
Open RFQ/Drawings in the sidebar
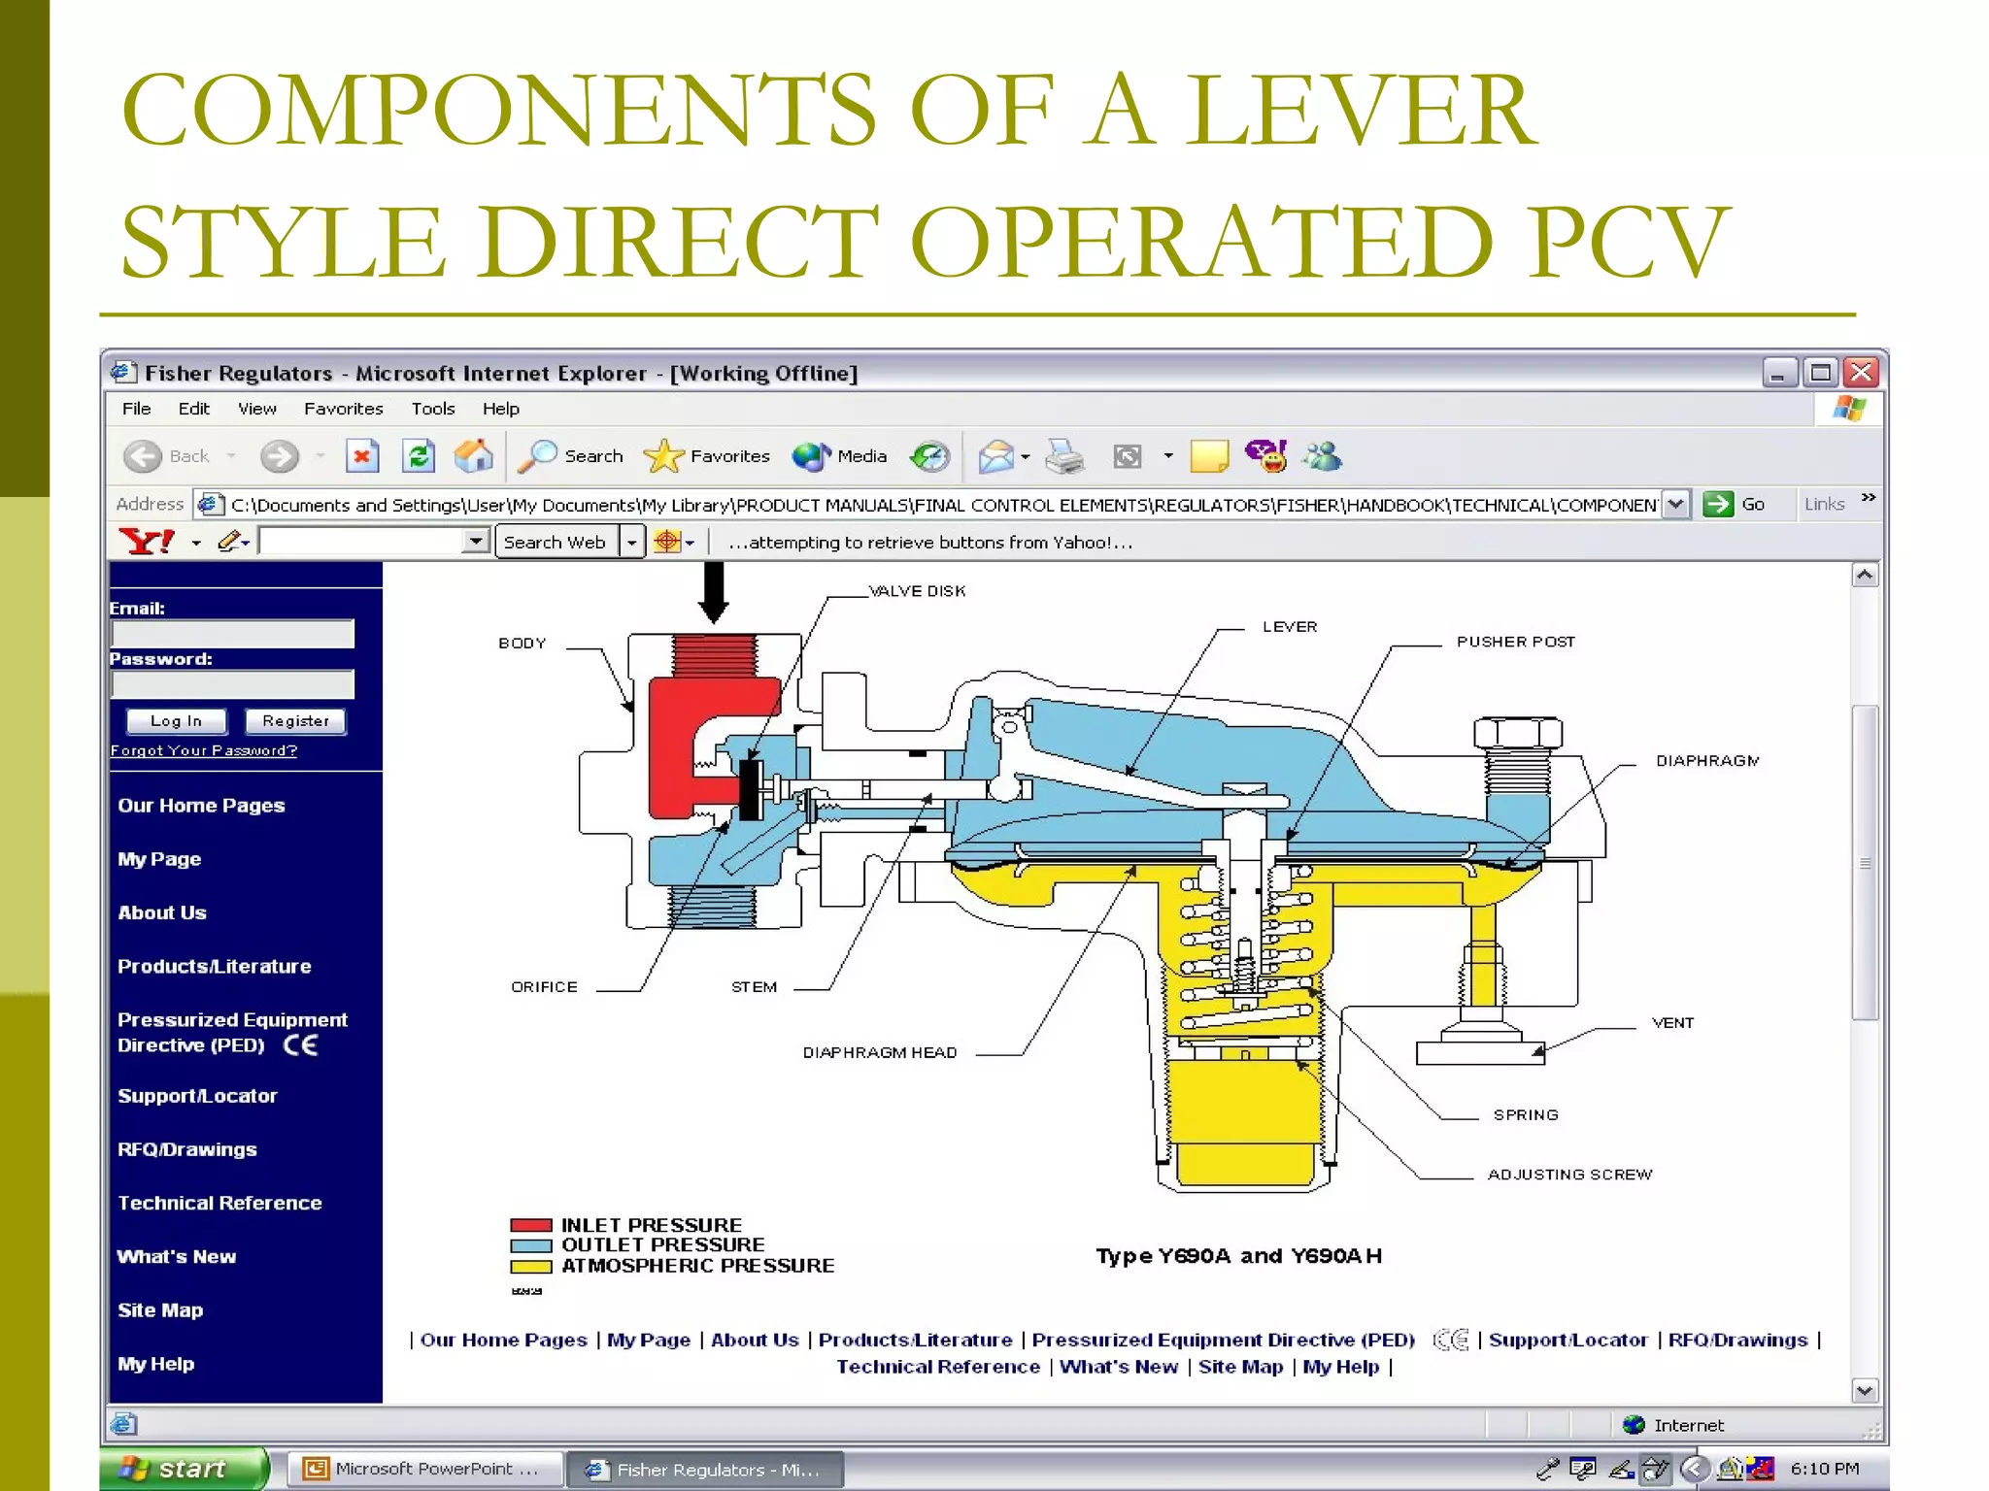187,1149
